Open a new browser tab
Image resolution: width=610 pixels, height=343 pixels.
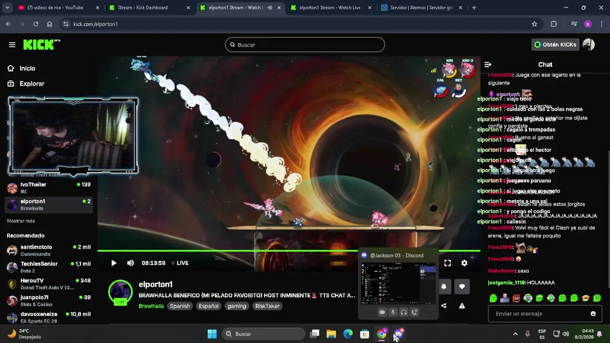474,8
